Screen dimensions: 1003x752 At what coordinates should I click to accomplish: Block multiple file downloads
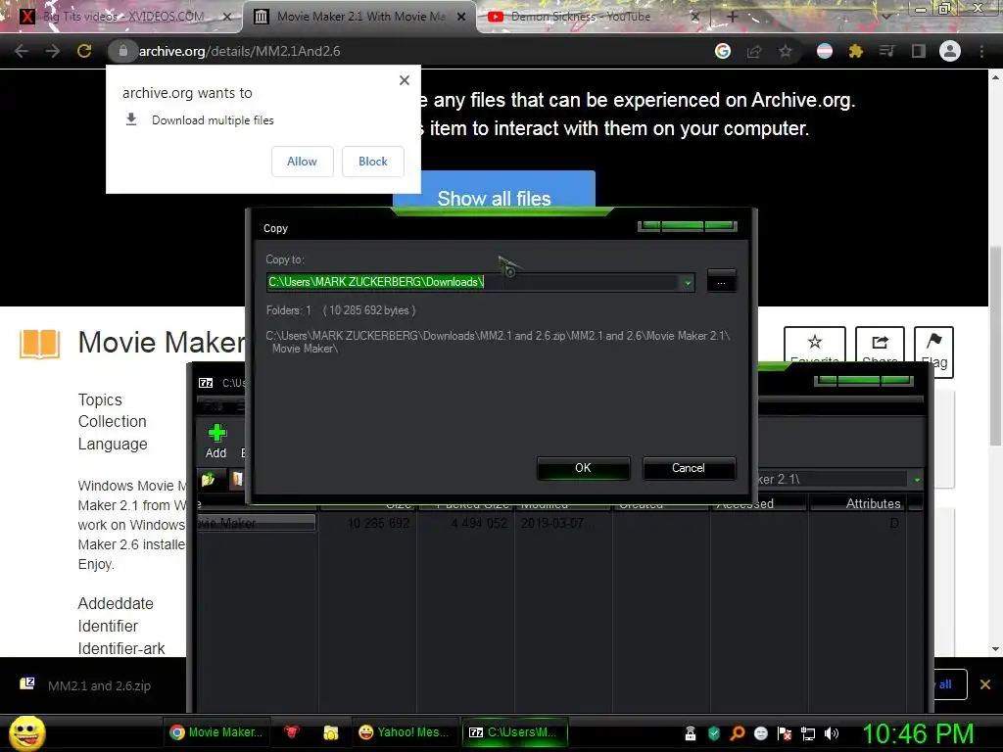tap(373, 162)
